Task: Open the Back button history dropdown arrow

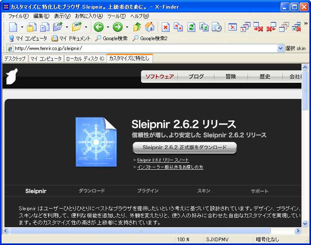Action: (x=108, y=27)
